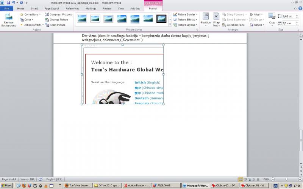This screenshot has height=189, width=303.
Task: Open Artistic Effects gallery
Action: point(32,25)
